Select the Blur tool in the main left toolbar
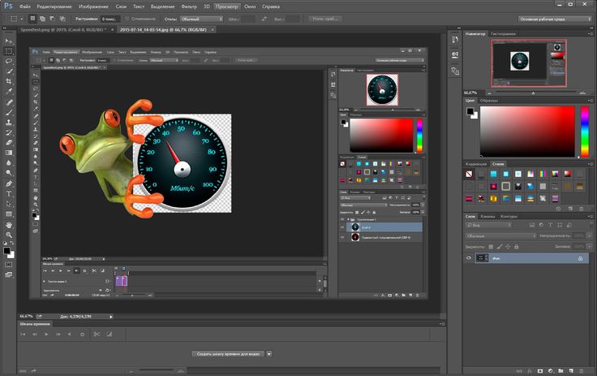Image resolution: width=597 pixels, height=376 pixels. click(9, 162)
